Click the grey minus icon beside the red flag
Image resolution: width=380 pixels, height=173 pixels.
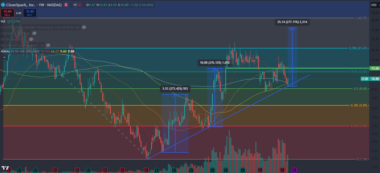click(76, 5)
